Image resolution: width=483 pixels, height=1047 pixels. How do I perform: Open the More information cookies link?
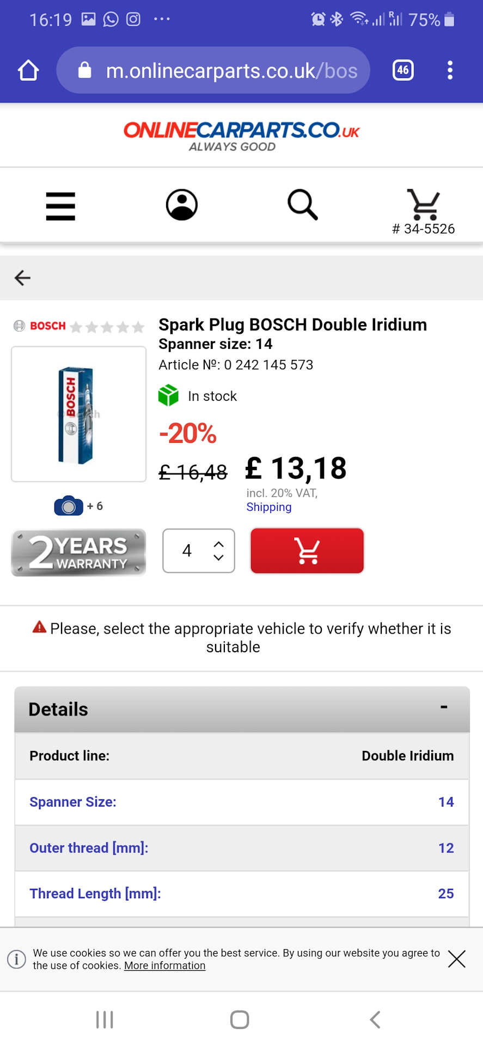point(164,966)
